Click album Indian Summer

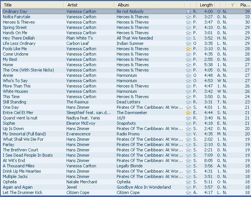(130, 43)
